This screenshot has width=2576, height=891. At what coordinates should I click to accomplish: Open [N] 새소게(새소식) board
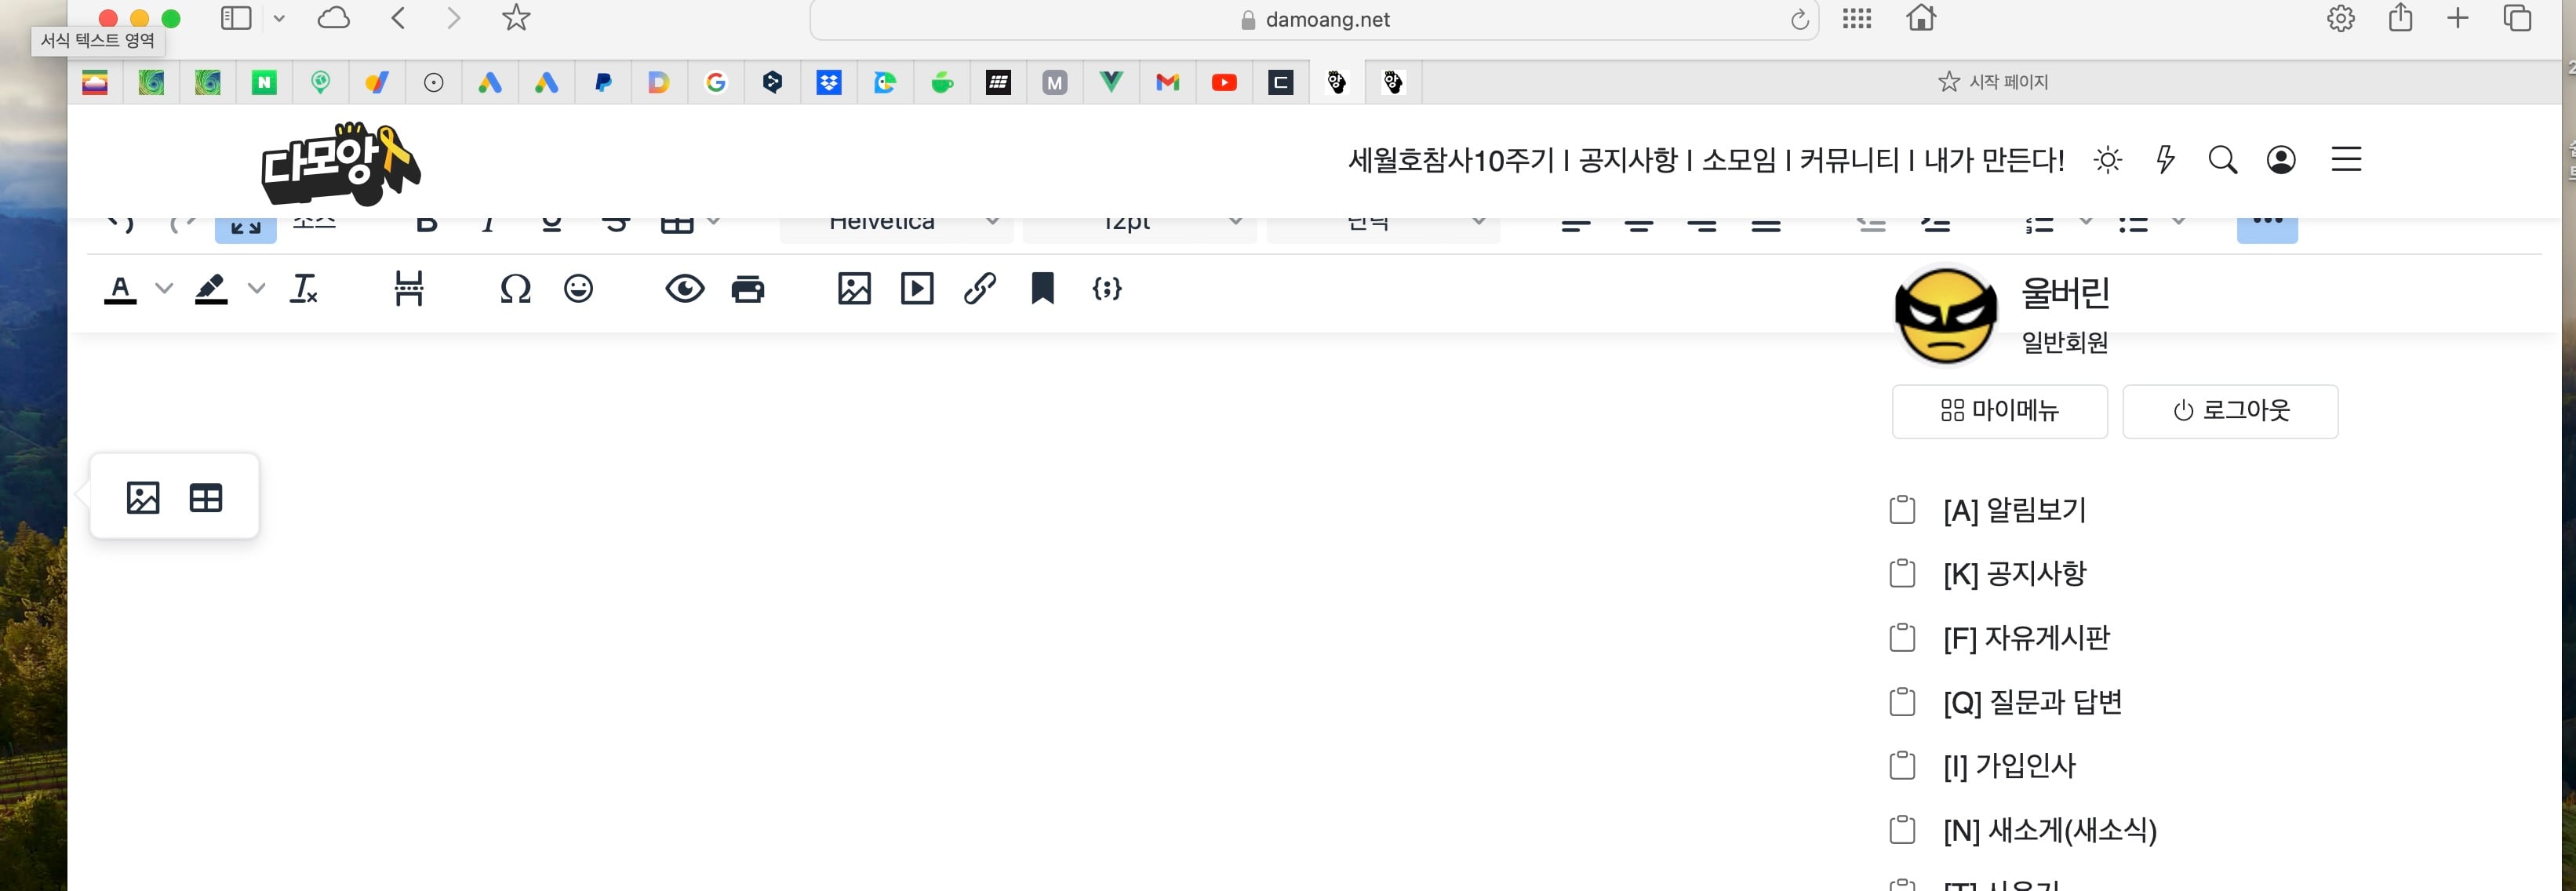2049,830
